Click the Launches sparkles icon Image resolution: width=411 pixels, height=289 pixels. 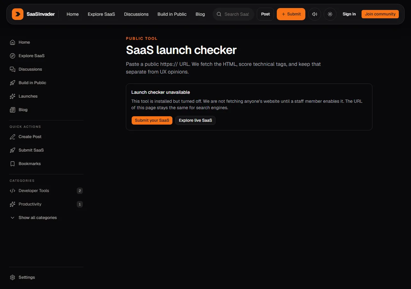coord(13,96)
